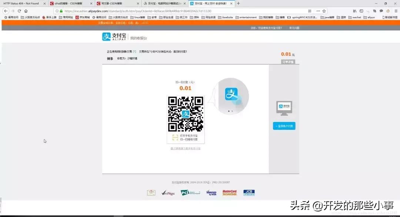Viewport: 400px width, 217px height.
Task: Click the VeriSign seal at page bottom
Action: pos(169,193)
